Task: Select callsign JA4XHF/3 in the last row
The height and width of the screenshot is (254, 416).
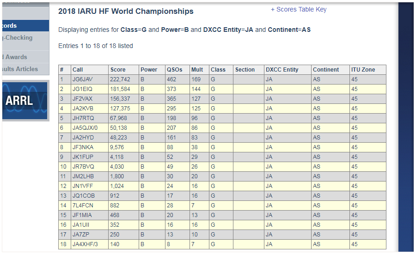Action: [x=85, y=244]
